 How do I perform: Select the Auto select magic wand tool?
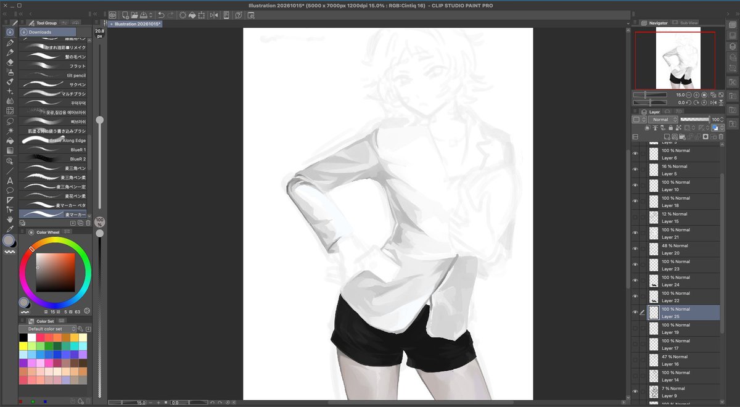tap(10, 131)
